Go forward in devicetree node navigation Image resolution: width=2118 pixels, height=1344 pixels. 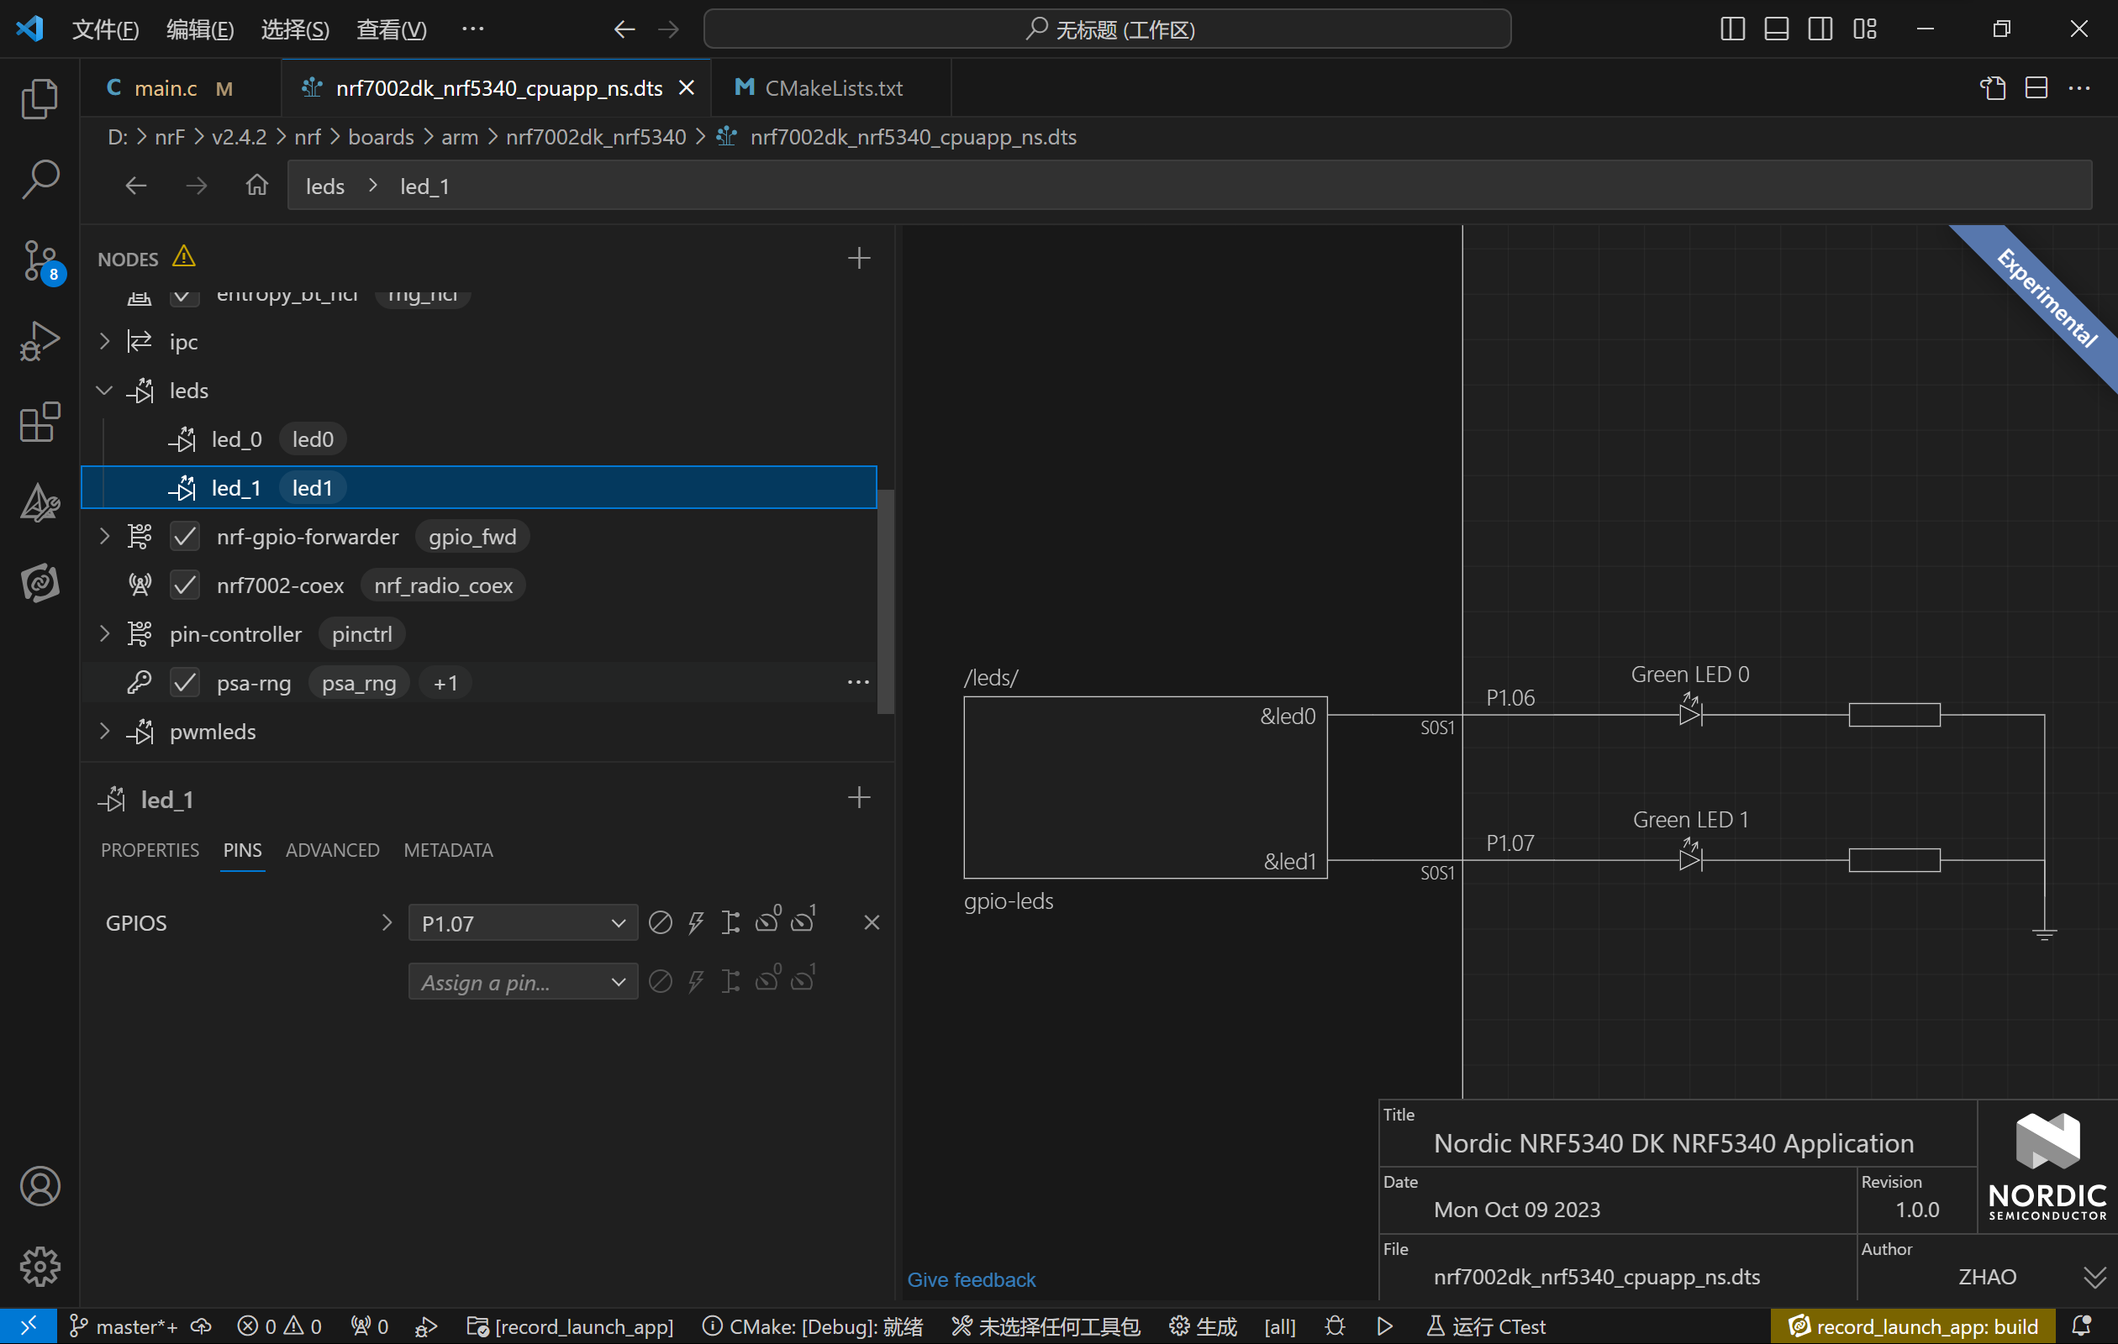click(196, 186)
